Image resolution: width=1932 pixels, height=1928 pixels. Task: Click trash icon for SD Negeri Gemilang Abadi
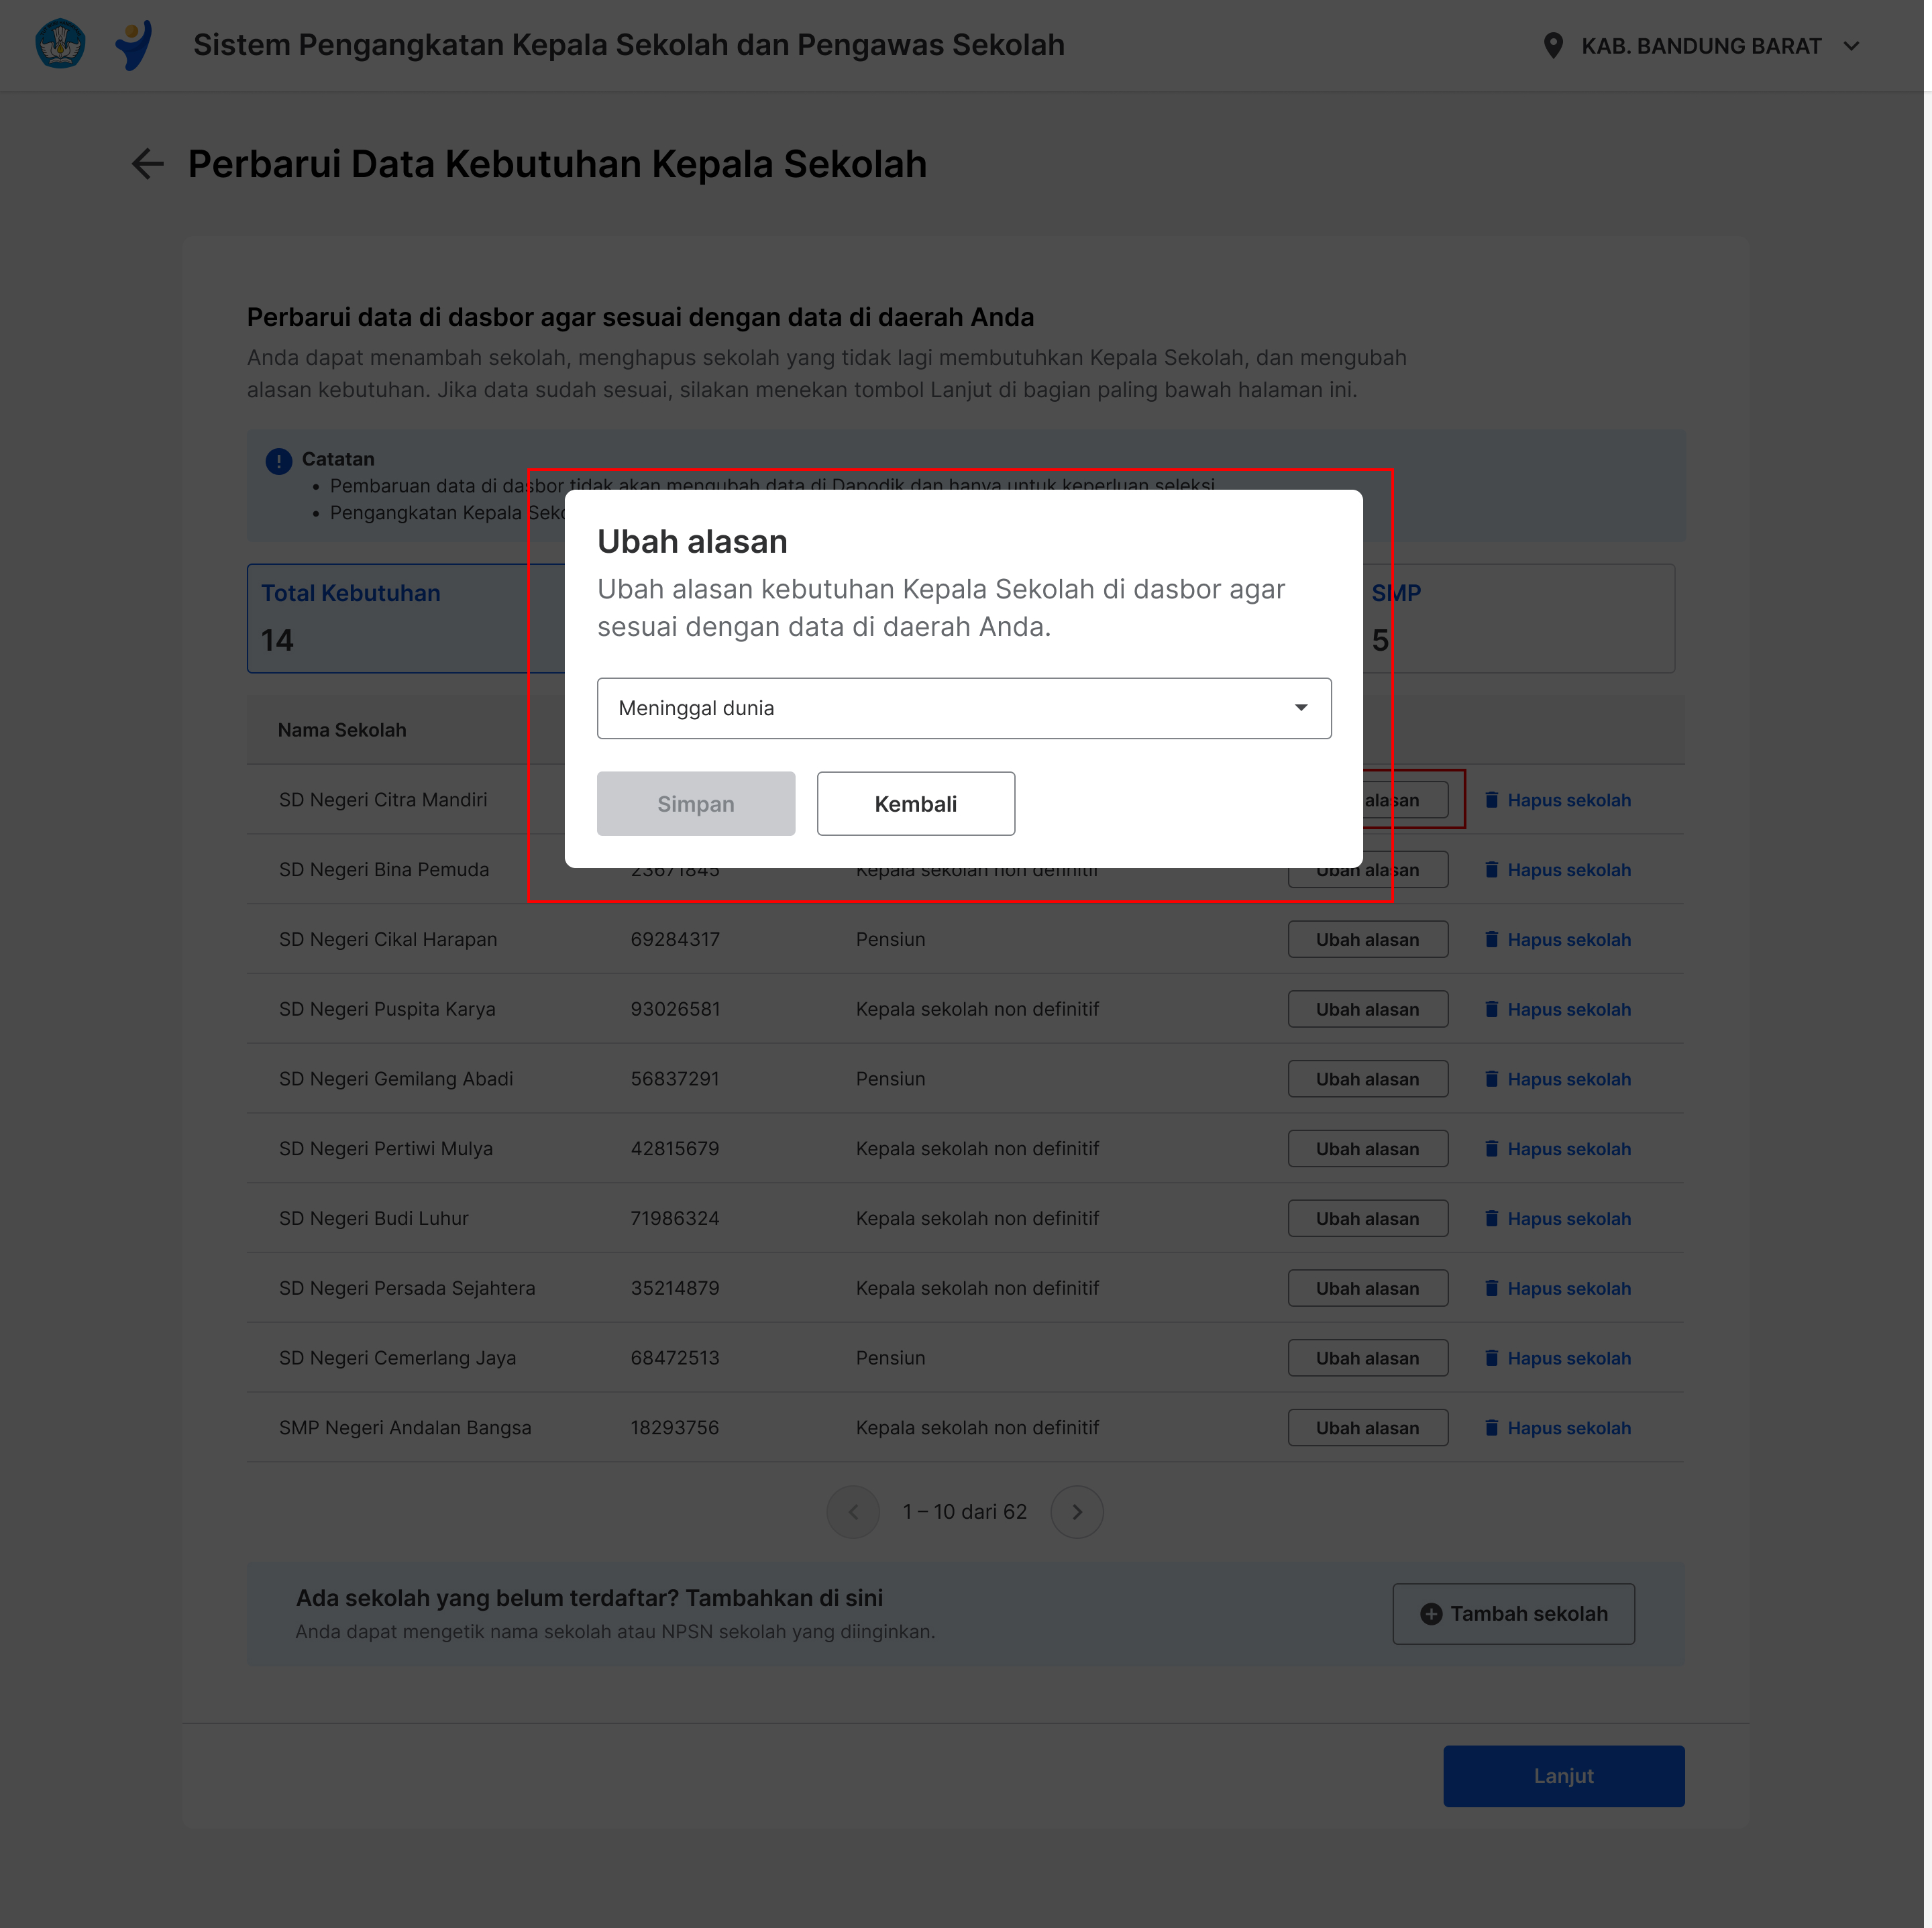1491,1079
